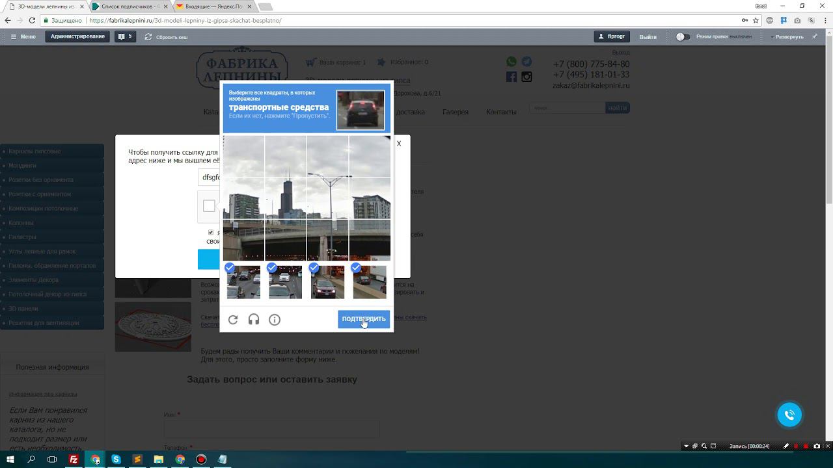The height and width of the screenshot is (468, 833).
Task: Click Сбросить кеш in the admin bar
Action: tap(166, 37)
